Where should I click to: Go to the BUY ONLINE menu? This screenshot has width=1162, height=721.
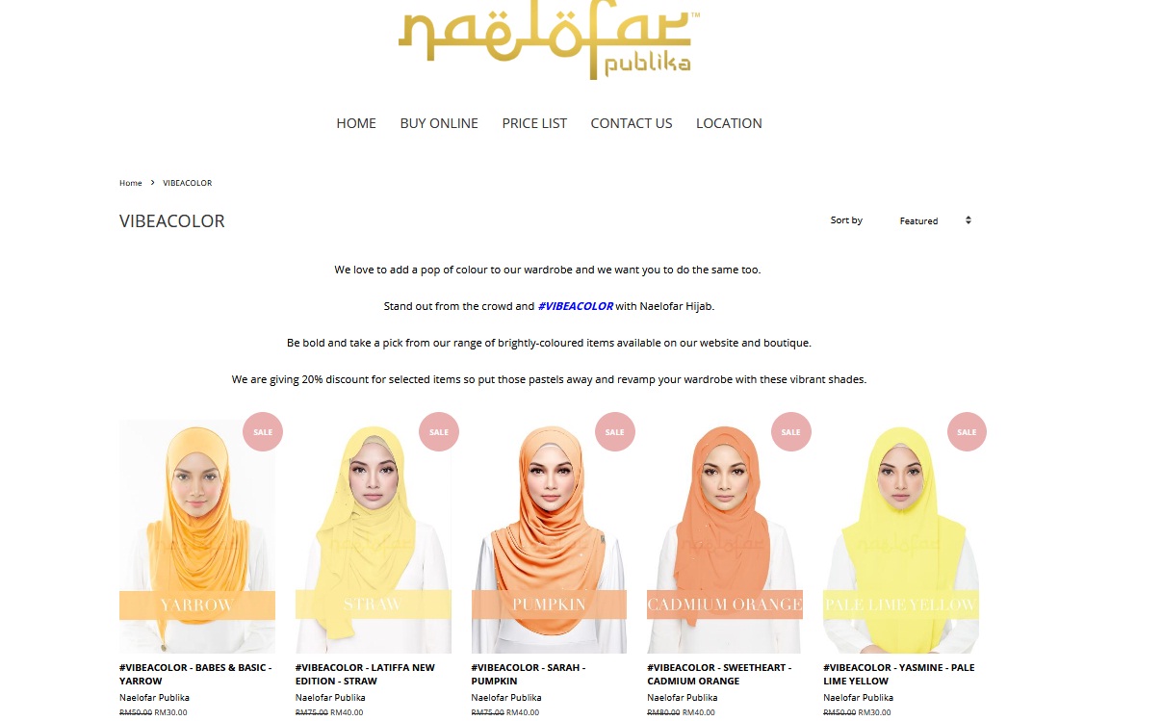click(439, 123)
